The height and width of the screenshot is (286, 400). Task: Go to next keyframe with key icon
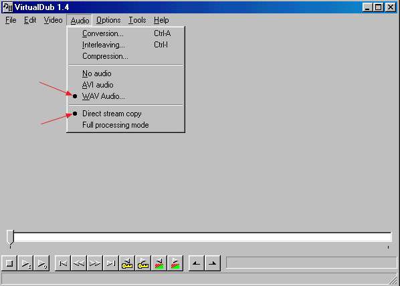[x=143, y=263]
